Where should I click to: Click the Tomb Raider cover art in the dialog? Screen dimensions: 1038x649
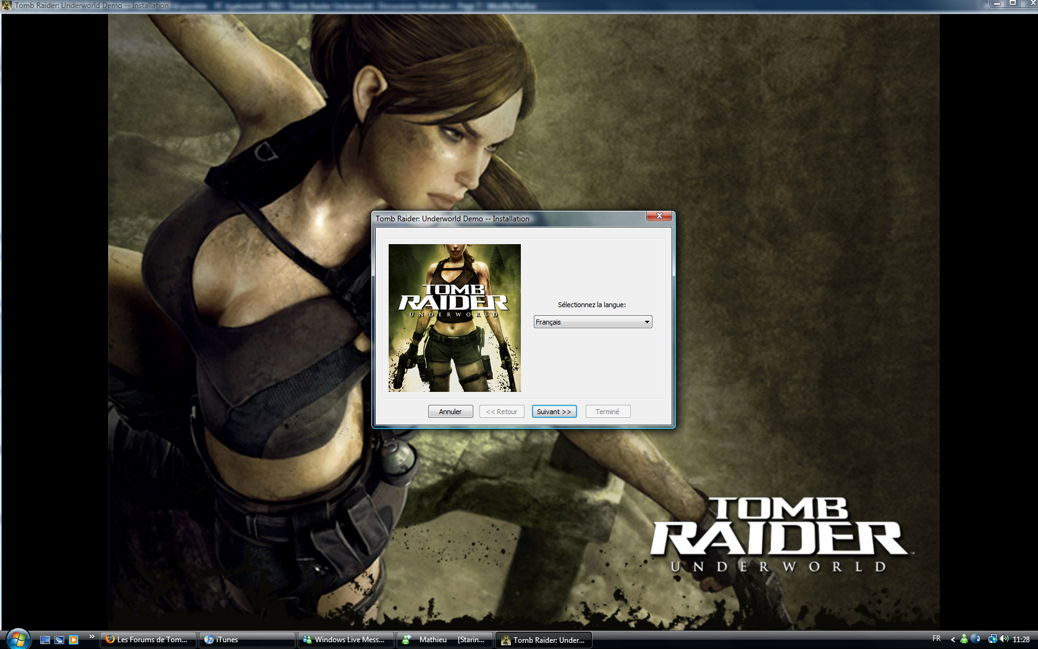point(455,318)
